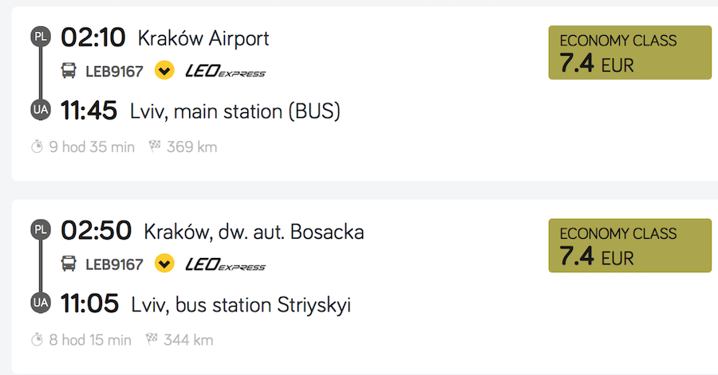Click the stopwatch icon beside 8 hod 15 min

click(x=37, y=340)
